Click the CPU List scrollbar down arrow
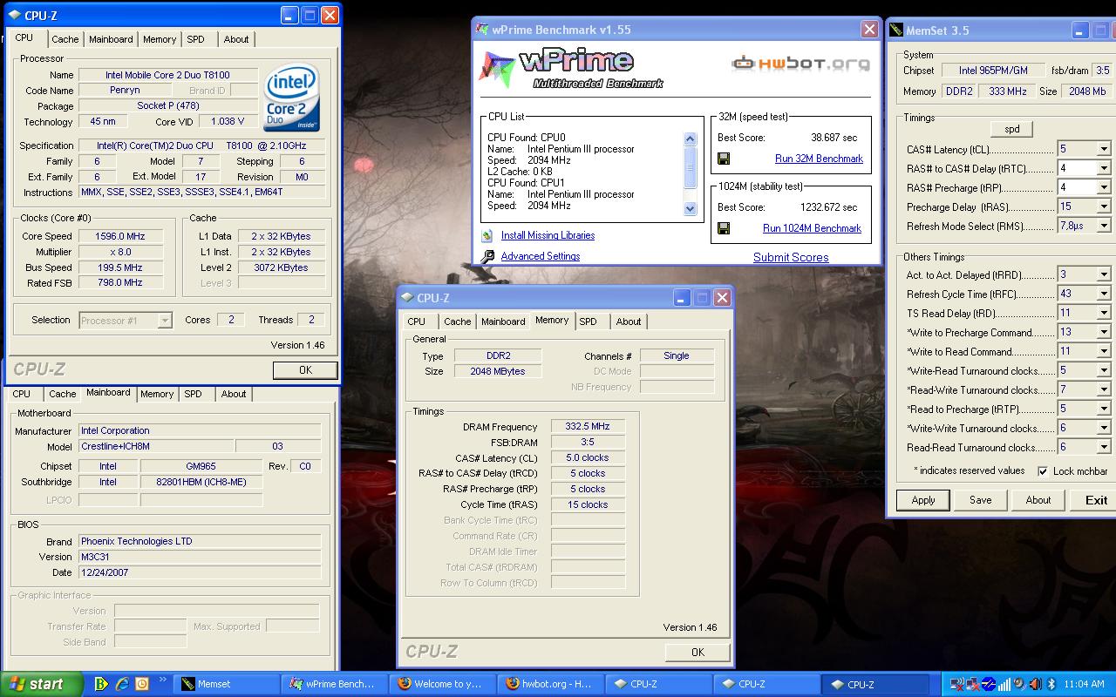Image resolution: width=1116 pixels, height=697 pixels. point(691,209)
